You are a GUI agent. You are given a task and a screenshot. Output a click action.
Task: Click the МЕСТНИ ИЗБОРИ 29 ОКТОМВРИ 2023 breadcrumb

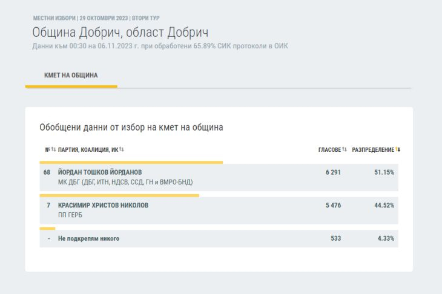tap(96, 18)
